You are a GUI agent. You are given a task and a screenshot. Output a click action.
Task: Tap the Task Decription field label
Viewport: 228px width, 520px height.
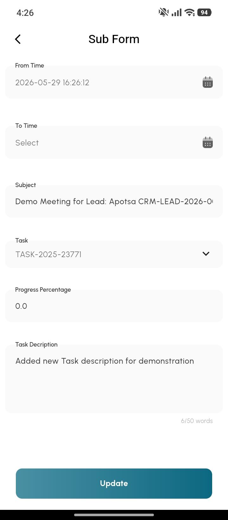coord(36,344)
